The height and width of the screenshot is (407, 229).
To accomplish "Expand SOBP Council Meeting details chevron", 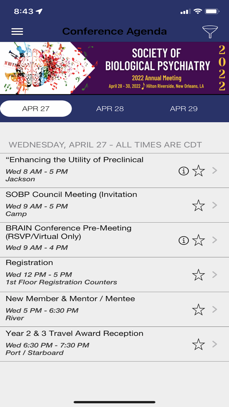I will point(215,205).
